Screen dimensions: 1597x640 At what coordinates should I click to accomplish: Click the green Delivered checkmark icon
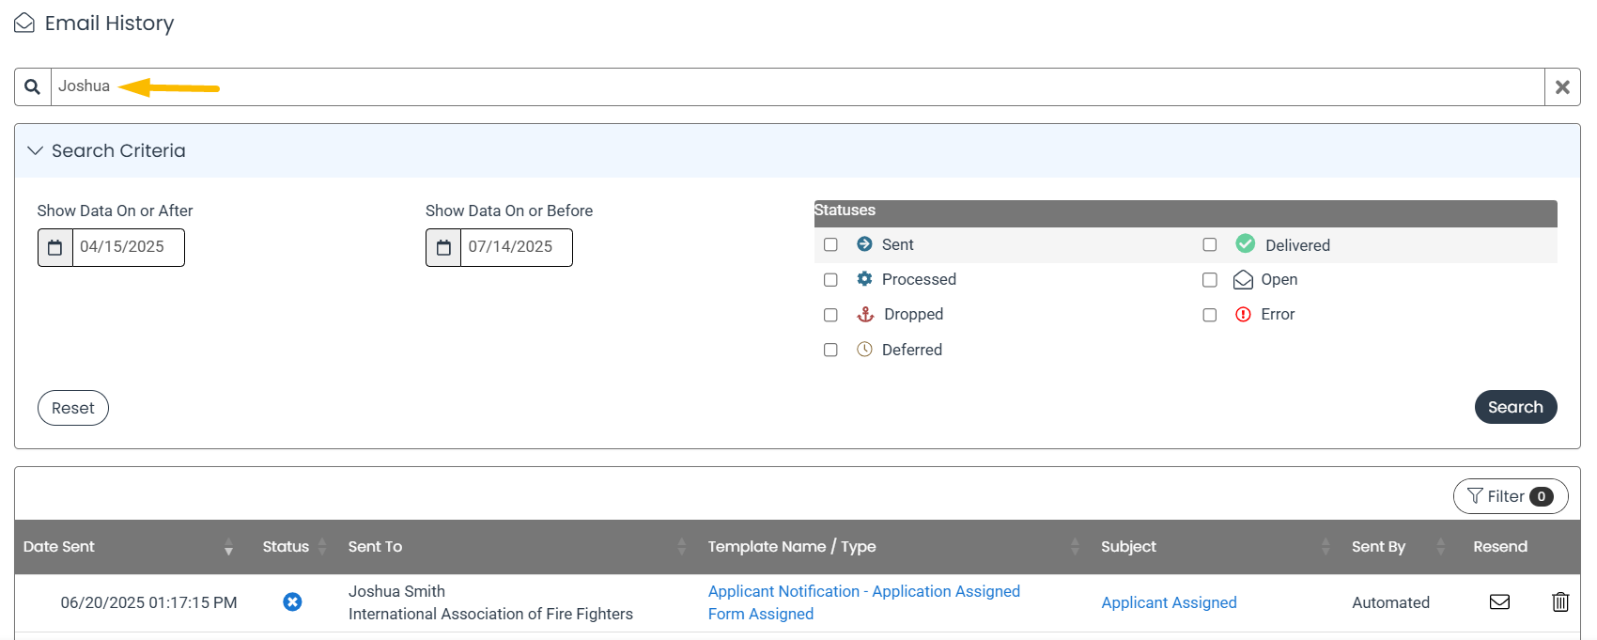(x=1245, y=244)
